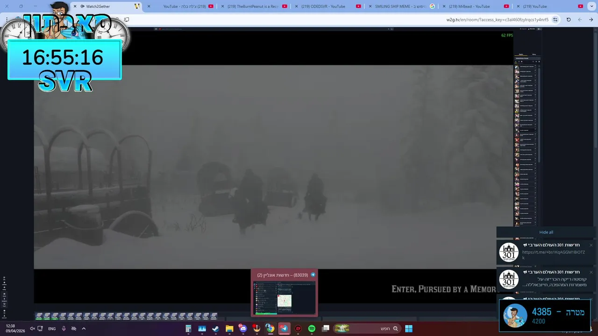Image resolution: width=598 pixels, height=336 pixels.
Task: Click the camera-off tray icon
Action: 73,329
